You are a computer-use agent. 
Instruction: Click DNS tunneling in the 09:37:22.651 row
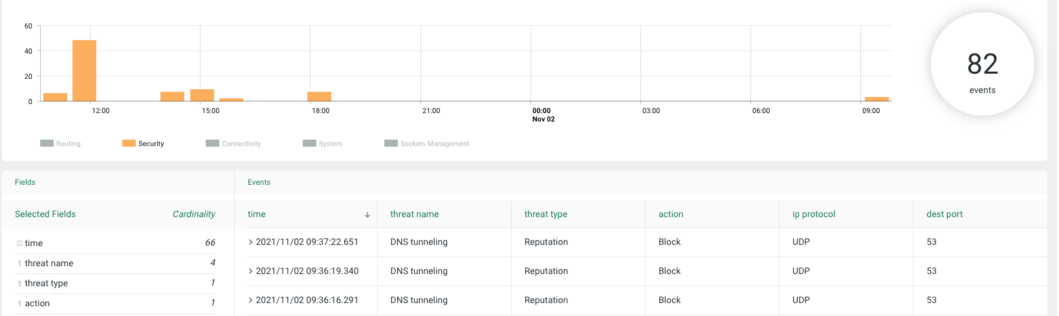(419, 242)
